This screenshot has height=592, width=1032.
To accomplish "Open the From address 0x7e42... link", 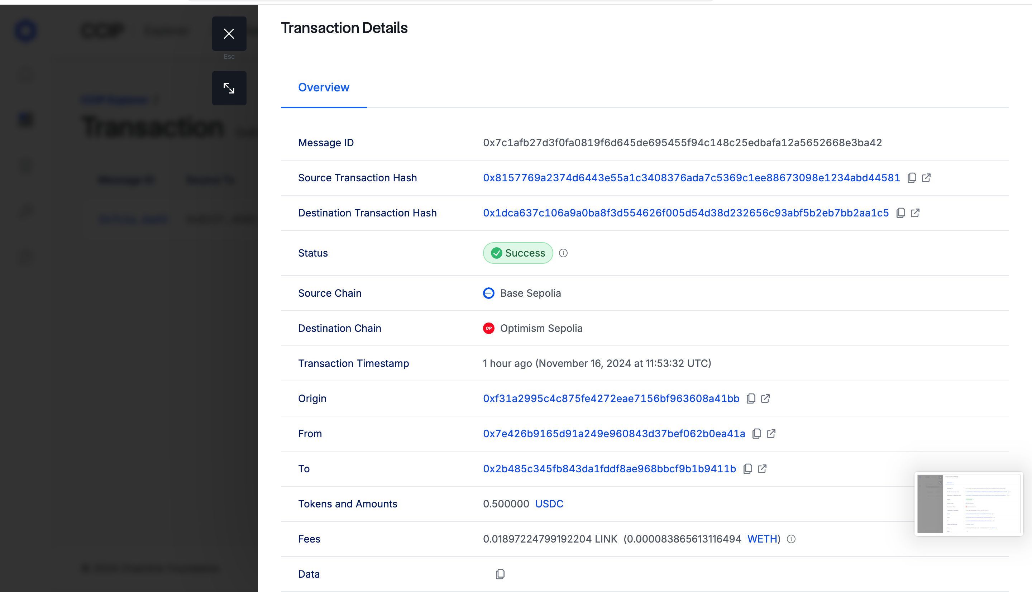I will pos(614,434).
